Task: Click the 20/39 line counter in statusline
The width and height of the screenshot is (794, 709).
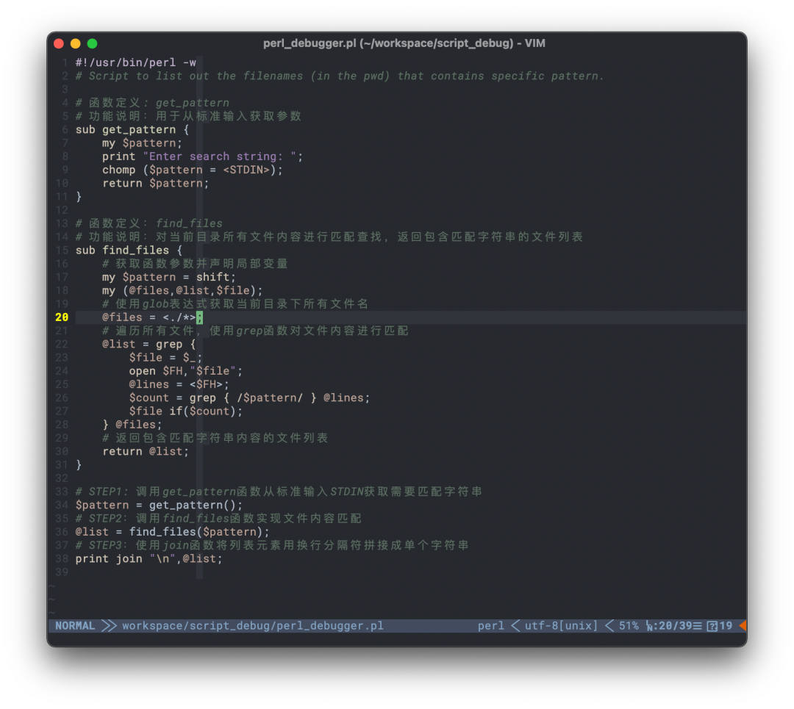Action: (x=675, y=625)
